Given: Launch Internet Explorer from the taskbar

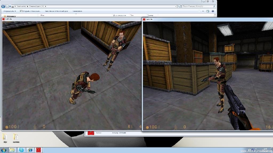Looking at the screenshot, I should [30, 150].
